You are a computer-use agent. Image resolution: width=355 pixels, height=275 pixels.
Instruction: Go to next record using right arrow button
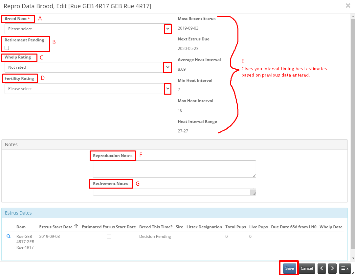pos(332,268)
